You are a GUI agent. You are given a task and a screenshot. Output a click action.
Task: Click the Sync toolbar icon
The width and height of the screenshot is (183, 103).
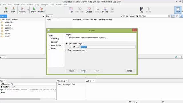coord(6,10)
